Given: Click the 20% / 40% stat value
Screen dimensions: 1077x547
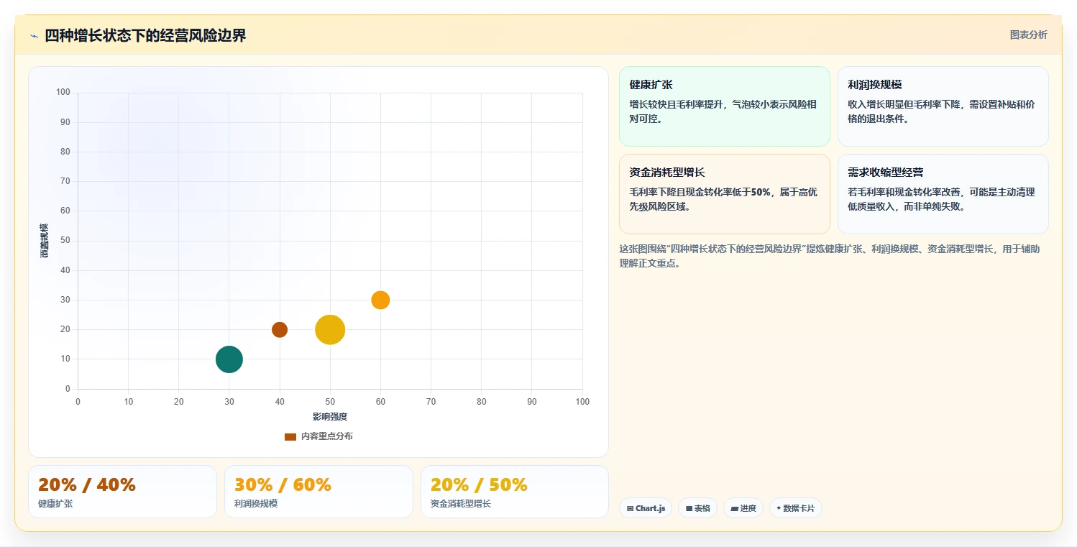Looking at the screenshot, I should 87,484.
